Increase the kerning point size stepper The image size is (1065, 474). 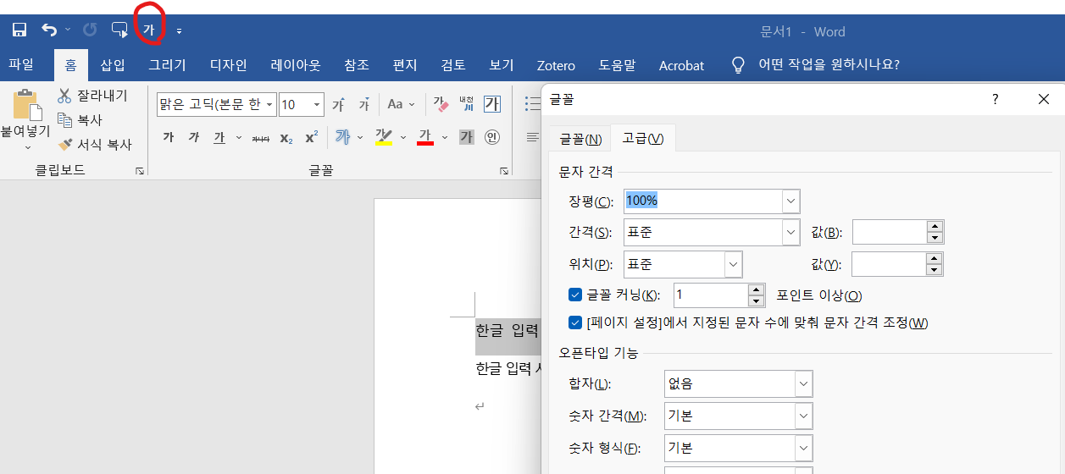pos(757,289)
